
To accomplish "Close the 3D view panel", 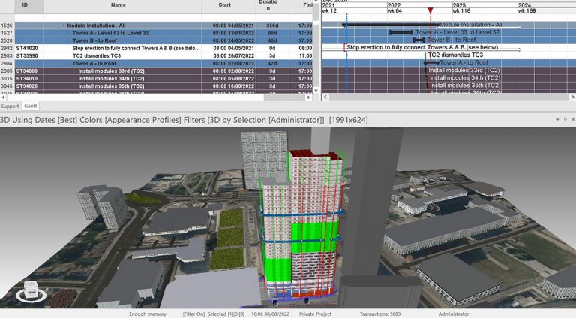I will (573, 120).
